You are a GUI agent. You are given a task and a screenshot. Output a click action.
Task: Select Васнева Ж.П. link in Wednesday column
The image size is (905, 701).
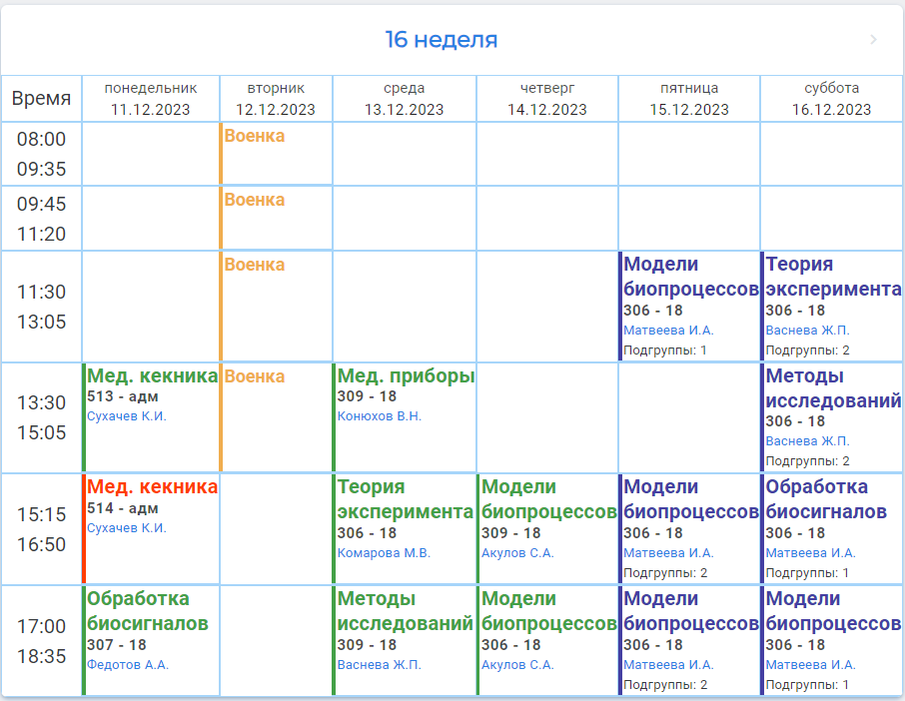coord(380,664)
